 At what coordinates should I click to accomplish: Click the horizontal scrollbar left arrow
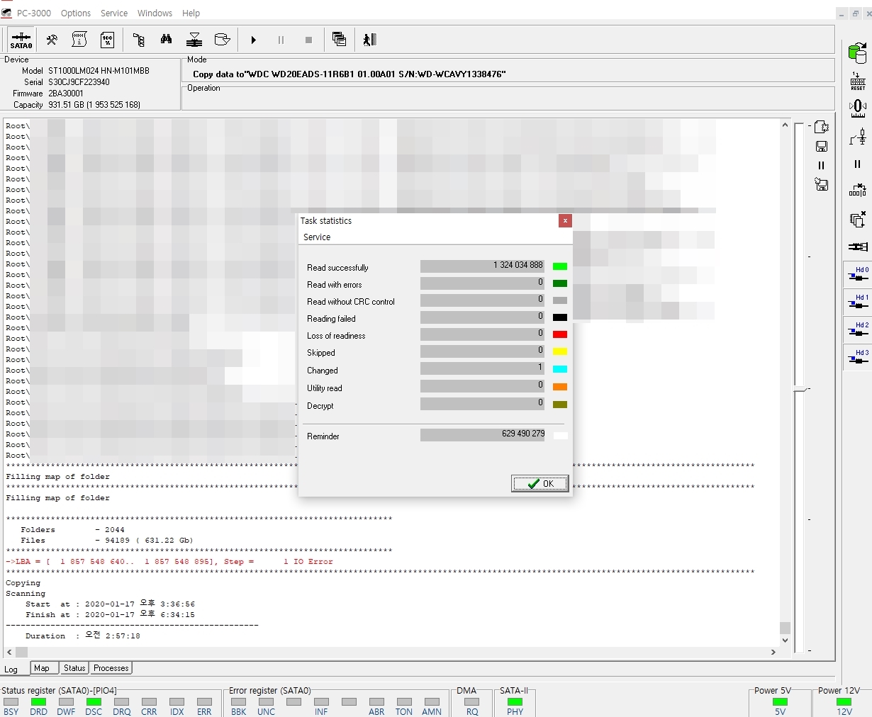coord(9,652)
